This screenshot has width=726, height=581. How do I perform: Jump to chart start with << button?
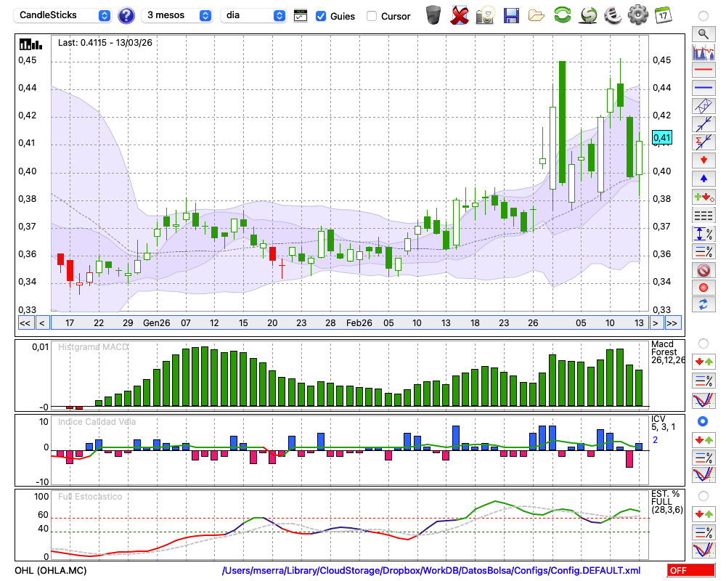(25, 322)
